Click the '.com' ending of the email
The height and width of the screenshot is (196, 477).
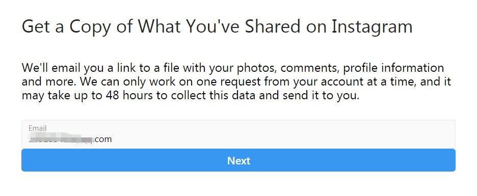(x=103, y=139)
